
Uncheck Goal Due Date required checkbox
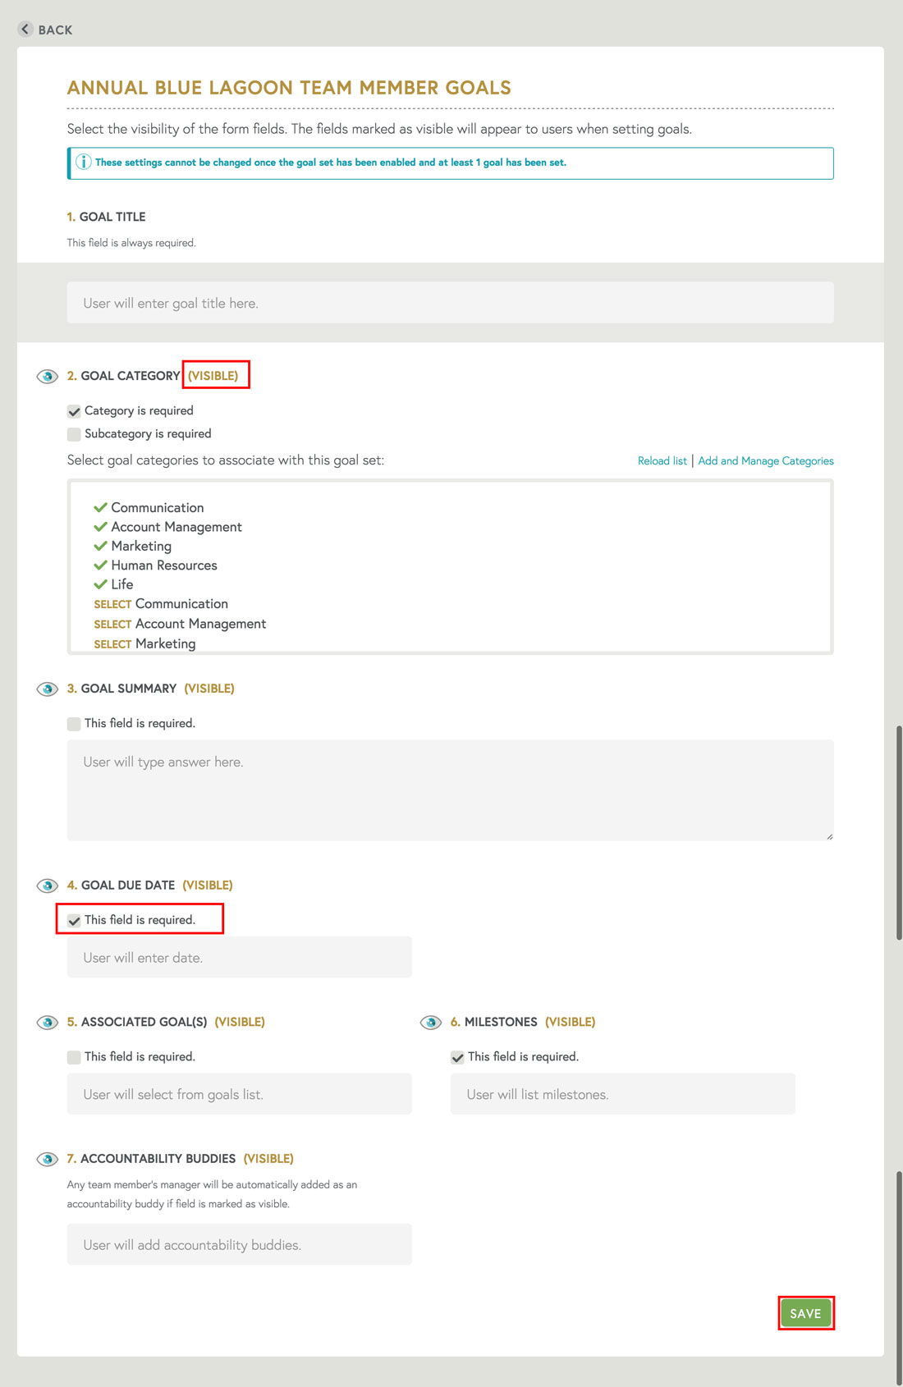pos(74,921)
